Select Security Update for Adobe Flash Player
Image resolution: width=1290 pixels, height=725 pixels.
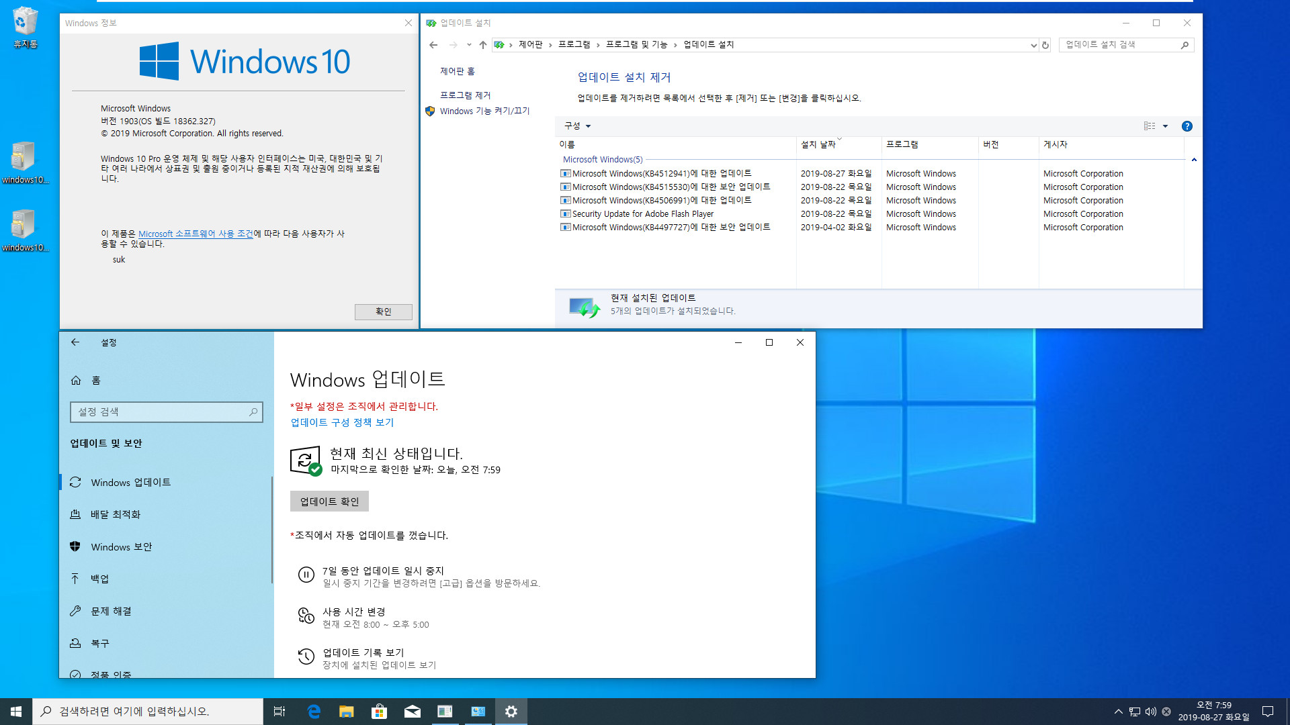pyautogui.click(x=871, y=214)
